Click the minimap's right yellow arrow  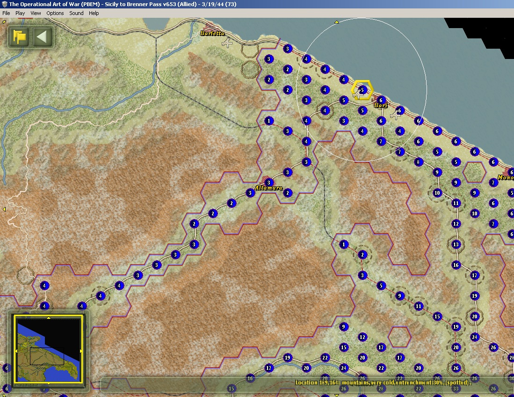click(81, 351)
